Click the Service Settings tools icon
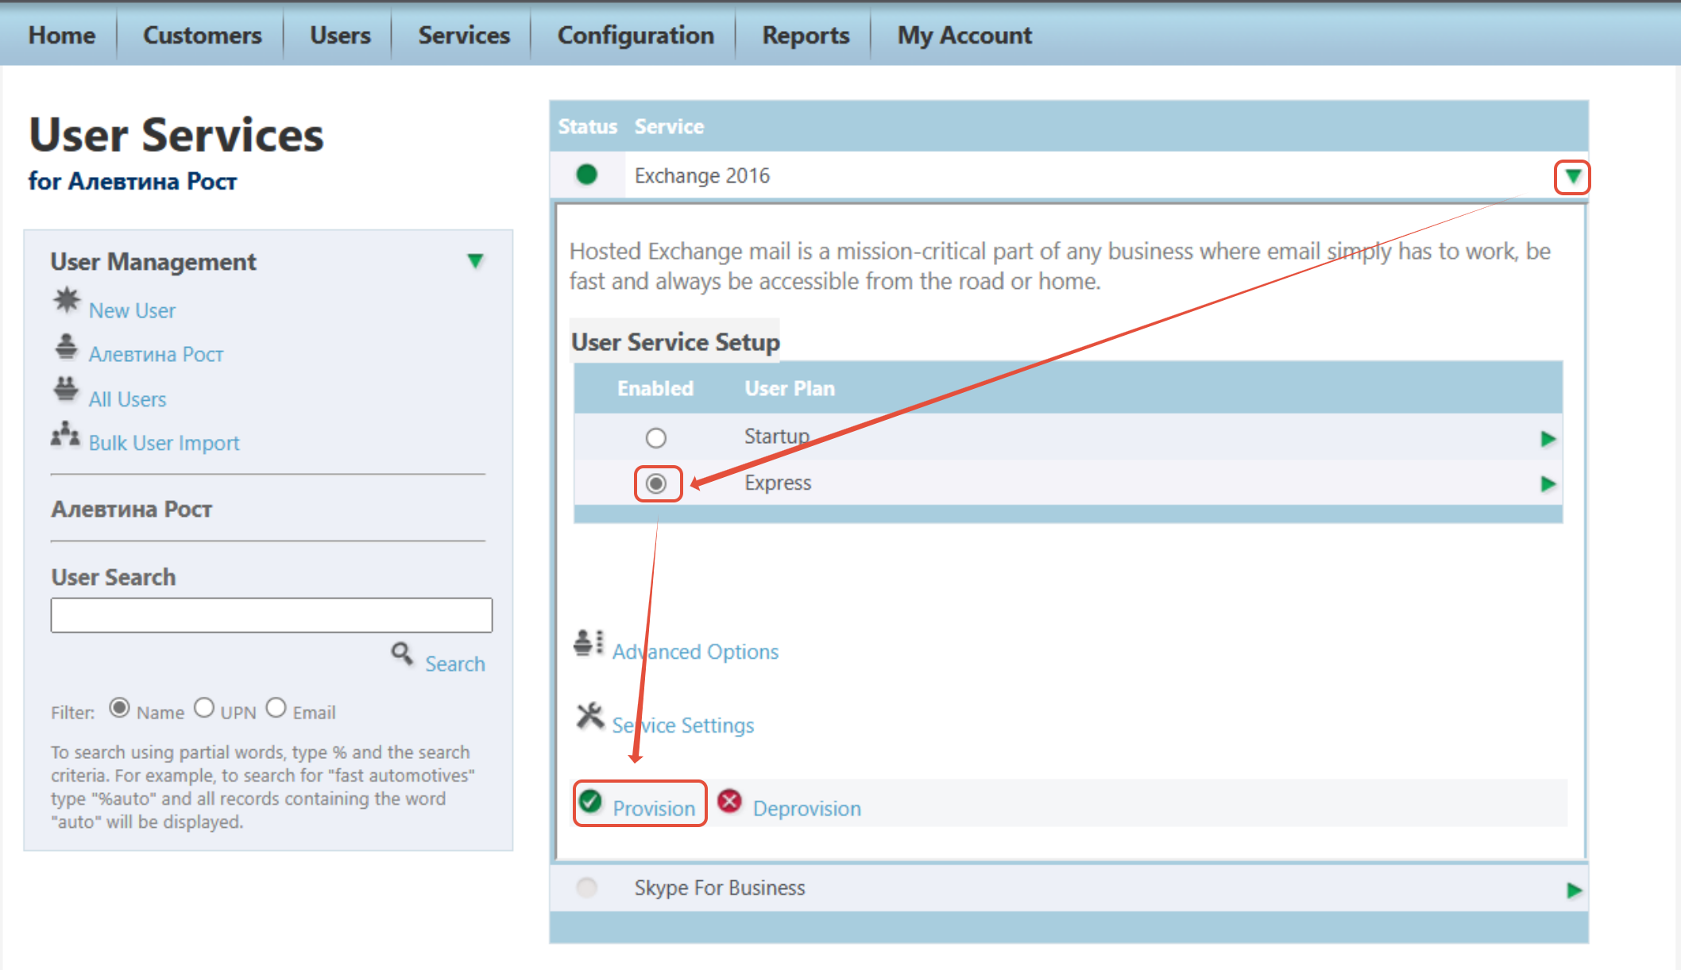Screen dimensions: 1681x970 (590, 716)
